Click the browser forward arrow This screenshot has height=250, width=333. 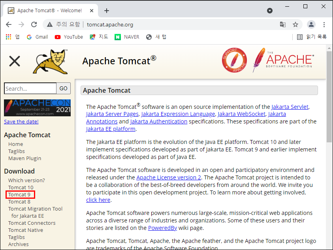tap(21, 24)
